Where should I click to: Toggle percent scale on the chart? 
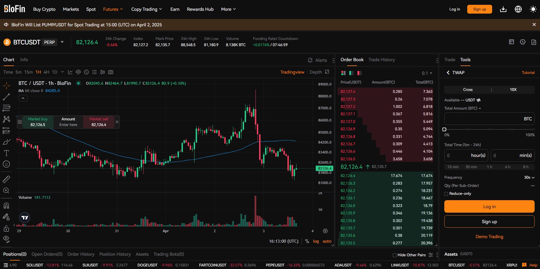pos(307,241)
